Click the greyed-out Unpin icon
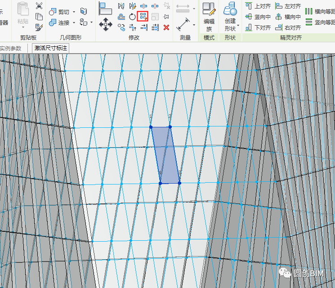 pyautogui.click(x=166, y=6)
